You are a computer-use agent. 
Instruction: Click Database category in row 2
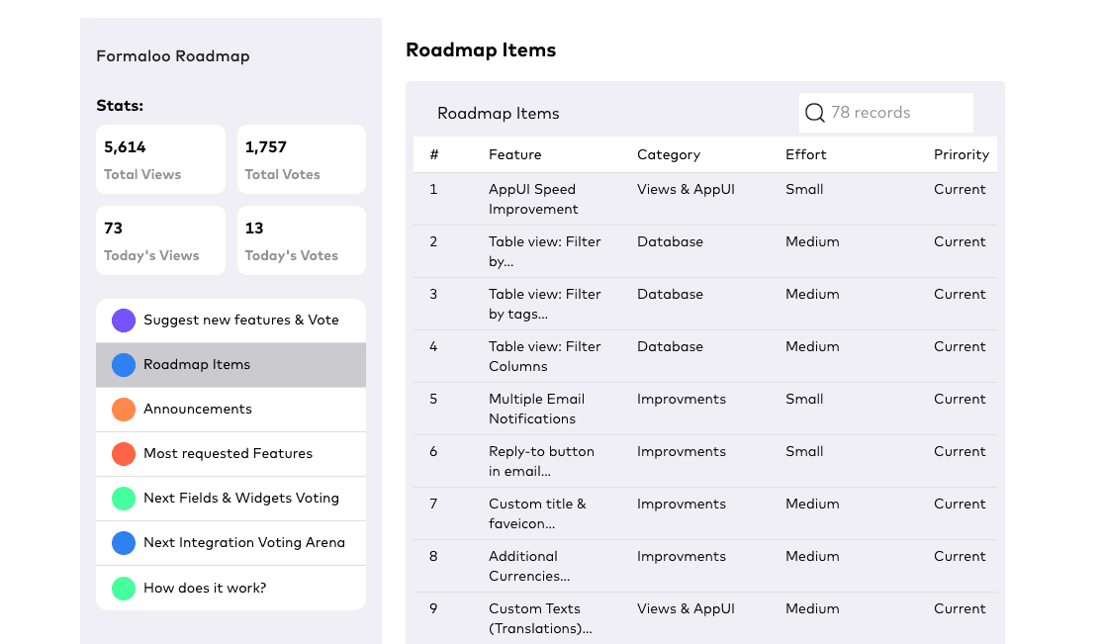[x=670, y=242]
